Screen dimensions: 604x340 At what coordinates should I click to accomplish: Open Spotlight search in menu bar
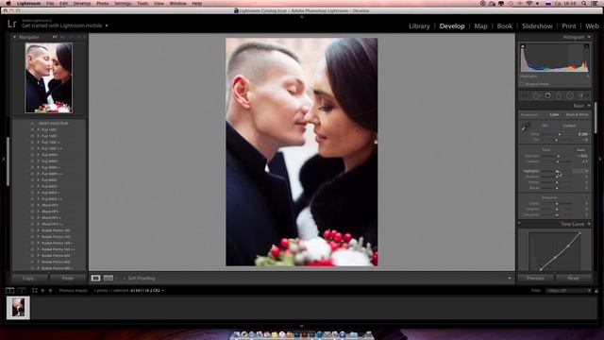coord(584,4)
